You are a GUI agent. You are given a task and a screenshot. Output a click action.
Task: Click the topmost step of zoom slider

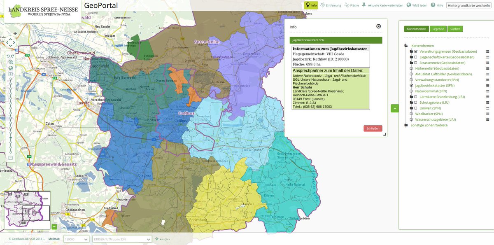[11, 79]
